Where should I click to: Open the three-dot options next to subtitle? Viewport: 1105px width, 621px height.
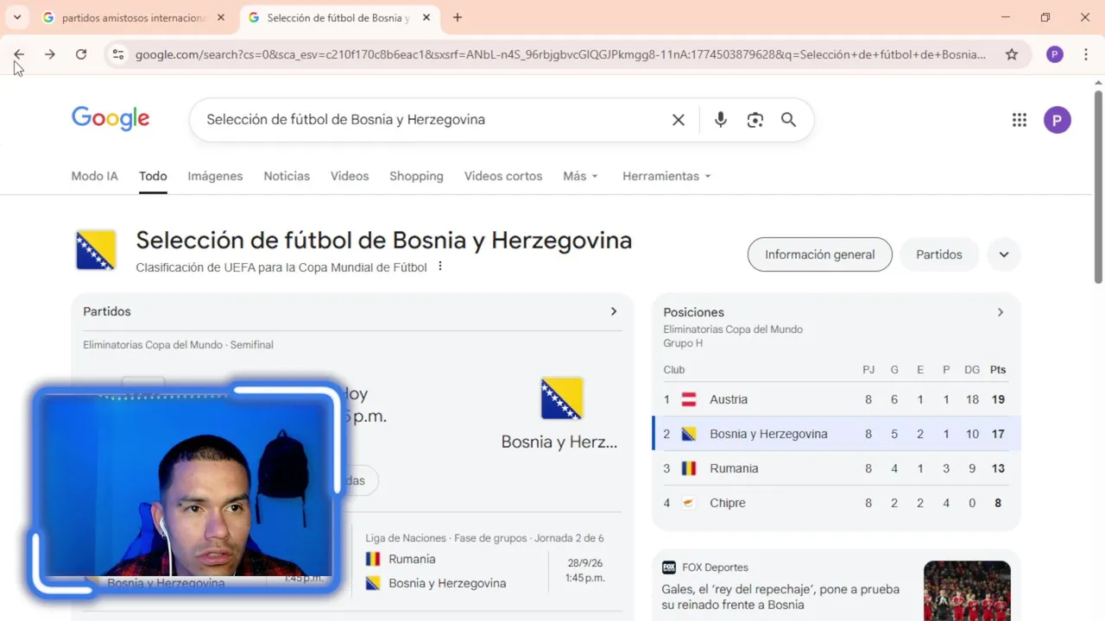pos(440,267)
